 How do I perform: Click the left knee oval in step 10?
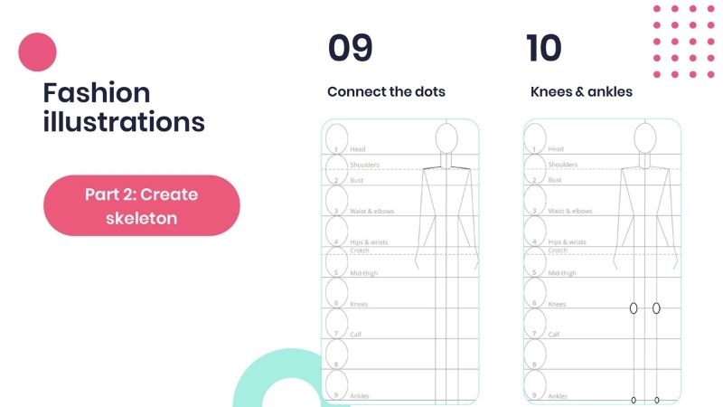pos(634,308)
